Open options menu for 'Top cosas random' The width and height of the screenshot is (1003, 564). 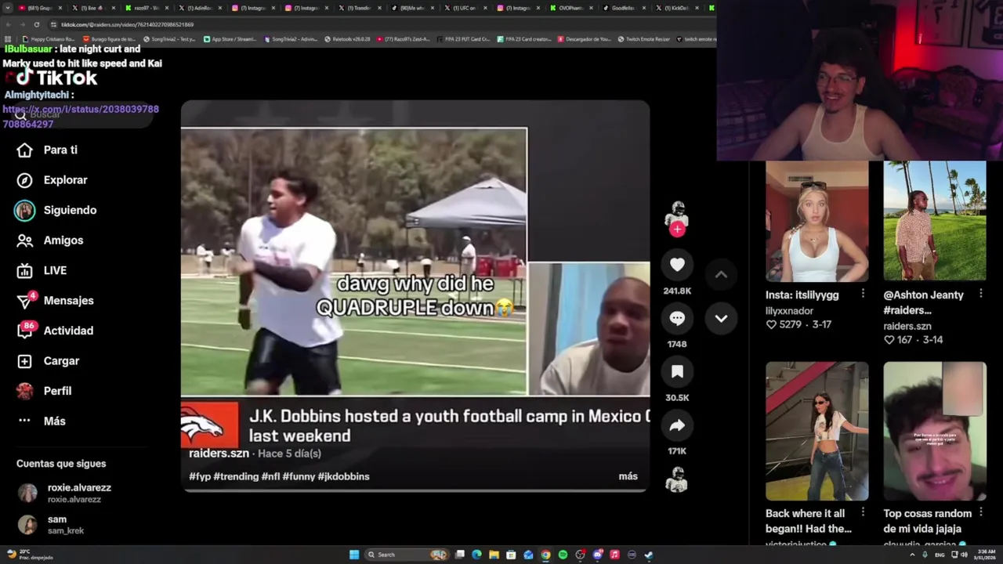(980, 512)
